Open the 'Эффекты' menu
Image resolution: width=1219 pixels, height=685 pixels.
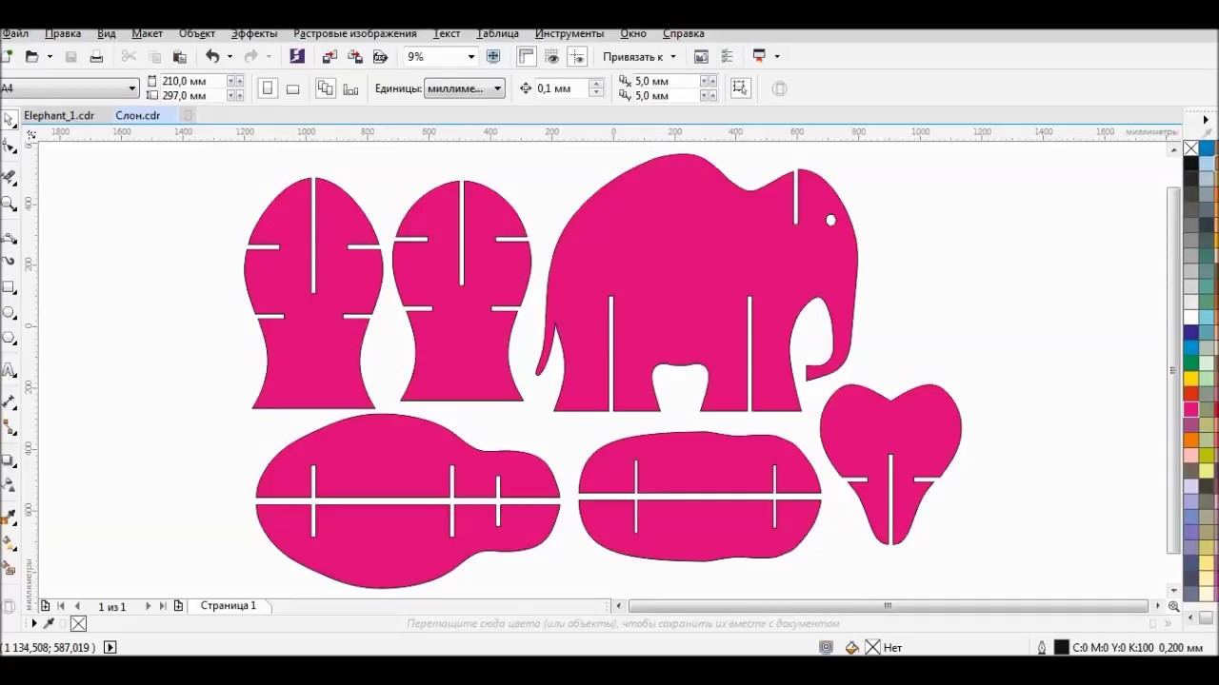(254, 33)
